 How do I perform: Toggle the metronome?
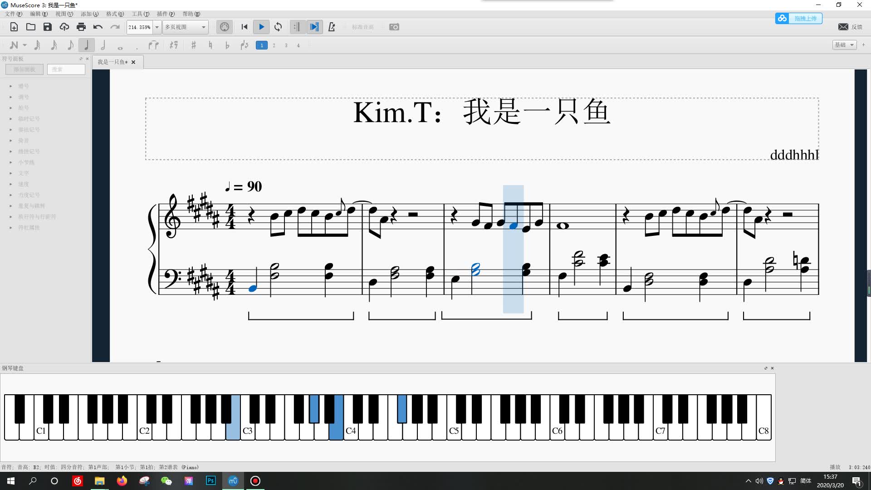click(332, 27)
